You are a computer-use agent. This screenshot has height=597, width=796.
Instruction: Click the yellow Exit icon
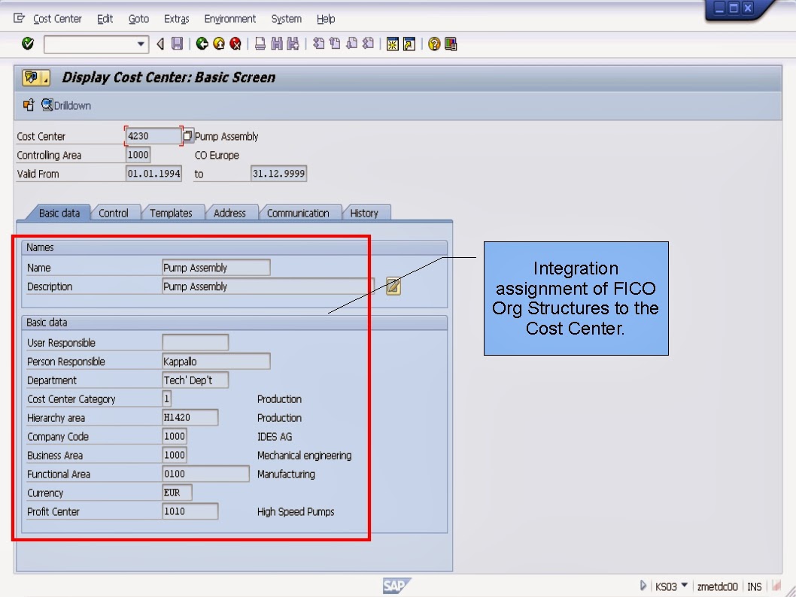pos(219,44)
